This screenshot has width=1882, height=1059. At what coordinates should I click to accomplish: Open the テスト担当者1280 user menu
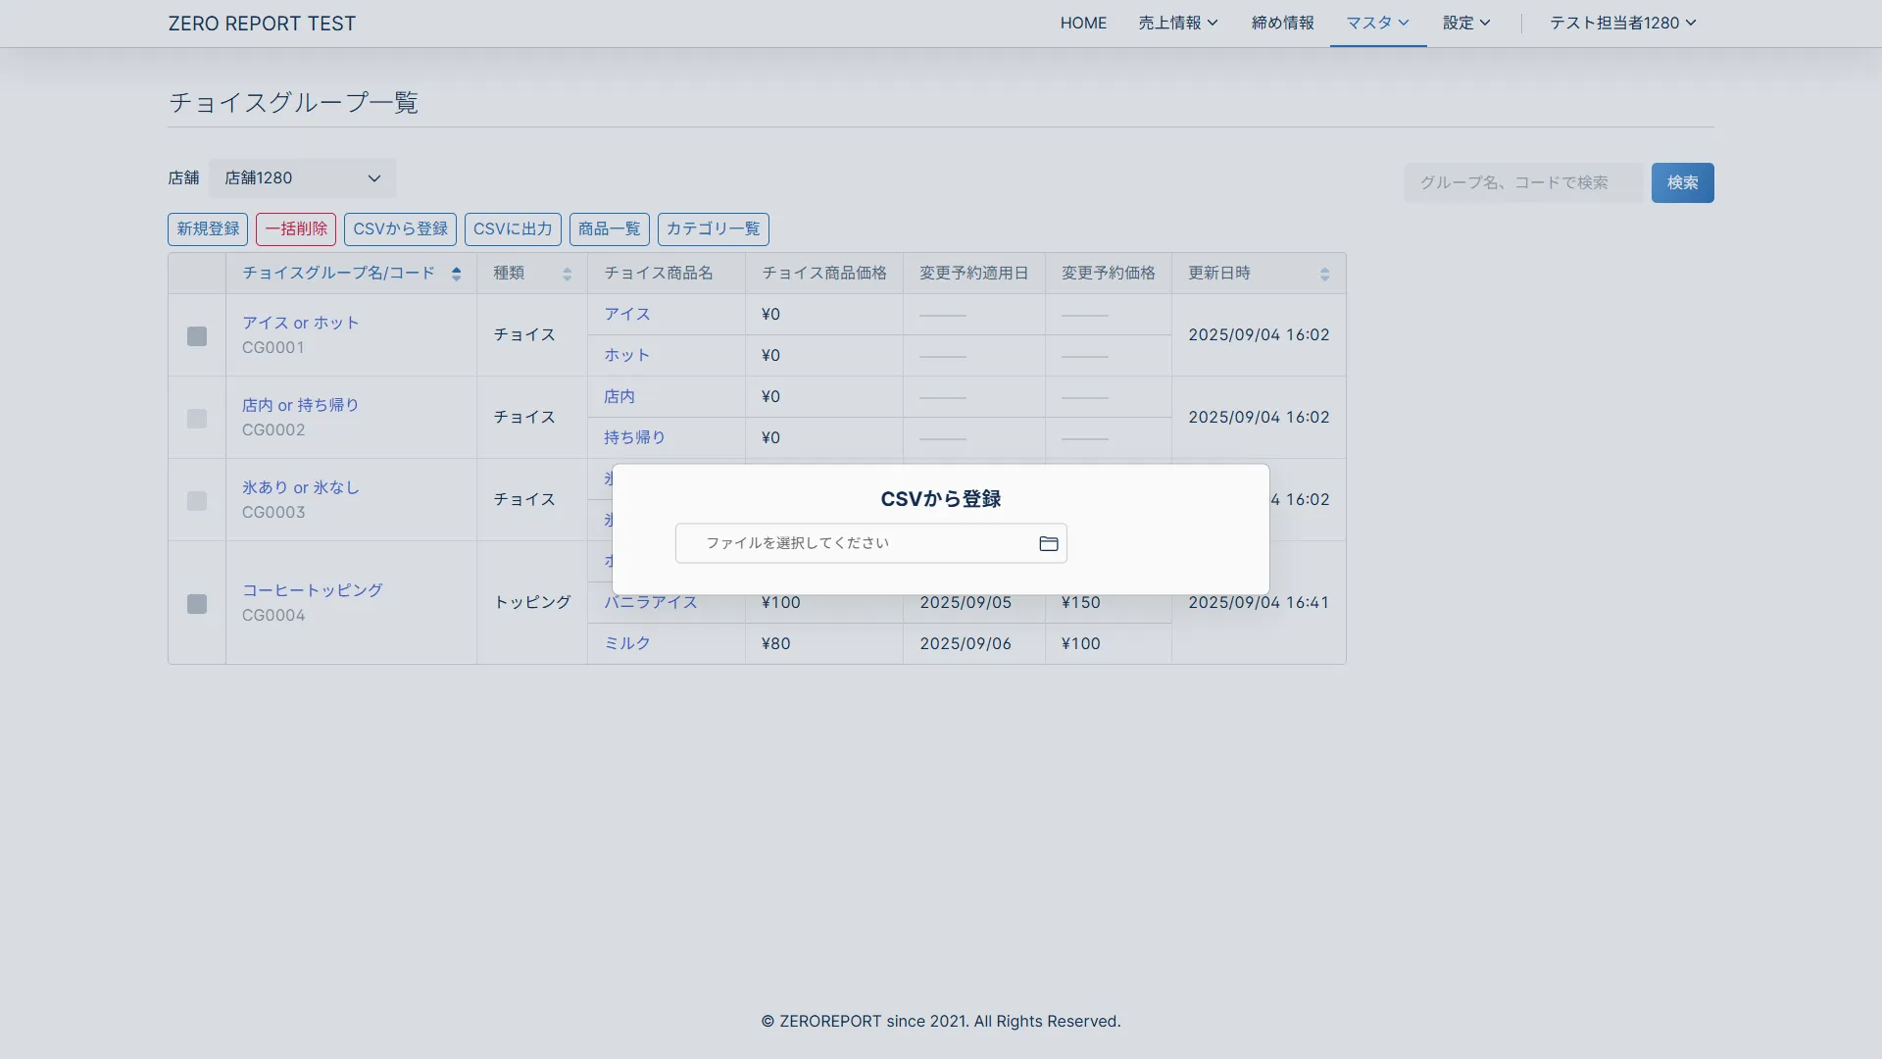coord(1622,23)
